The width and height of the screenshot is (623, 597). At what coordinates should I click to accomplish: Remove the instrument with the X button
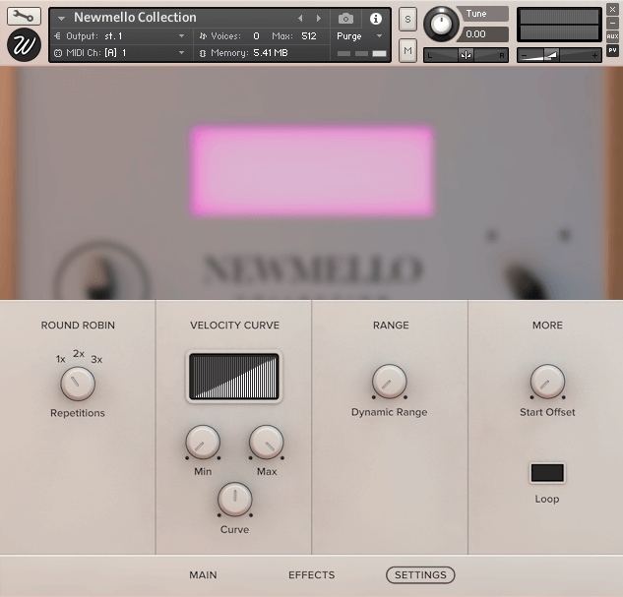pyautogui.click(x=612, y=9)
